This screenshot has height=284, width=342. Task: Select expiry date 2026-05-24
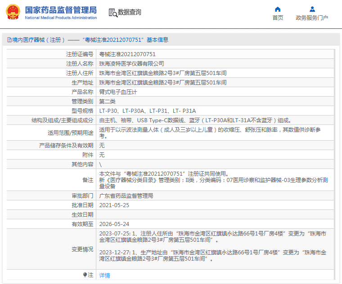click(x=114, y=224)
